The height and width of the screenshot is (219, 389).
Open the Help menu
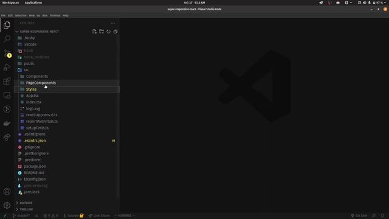click(65, 15)
